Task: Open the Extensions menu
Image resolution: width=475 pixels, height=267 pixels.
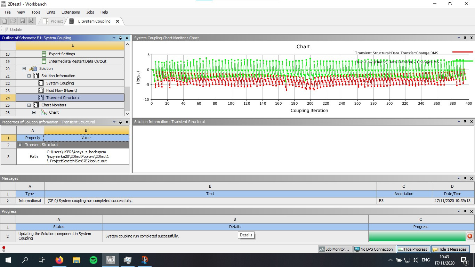Action: tap(71, 12)
